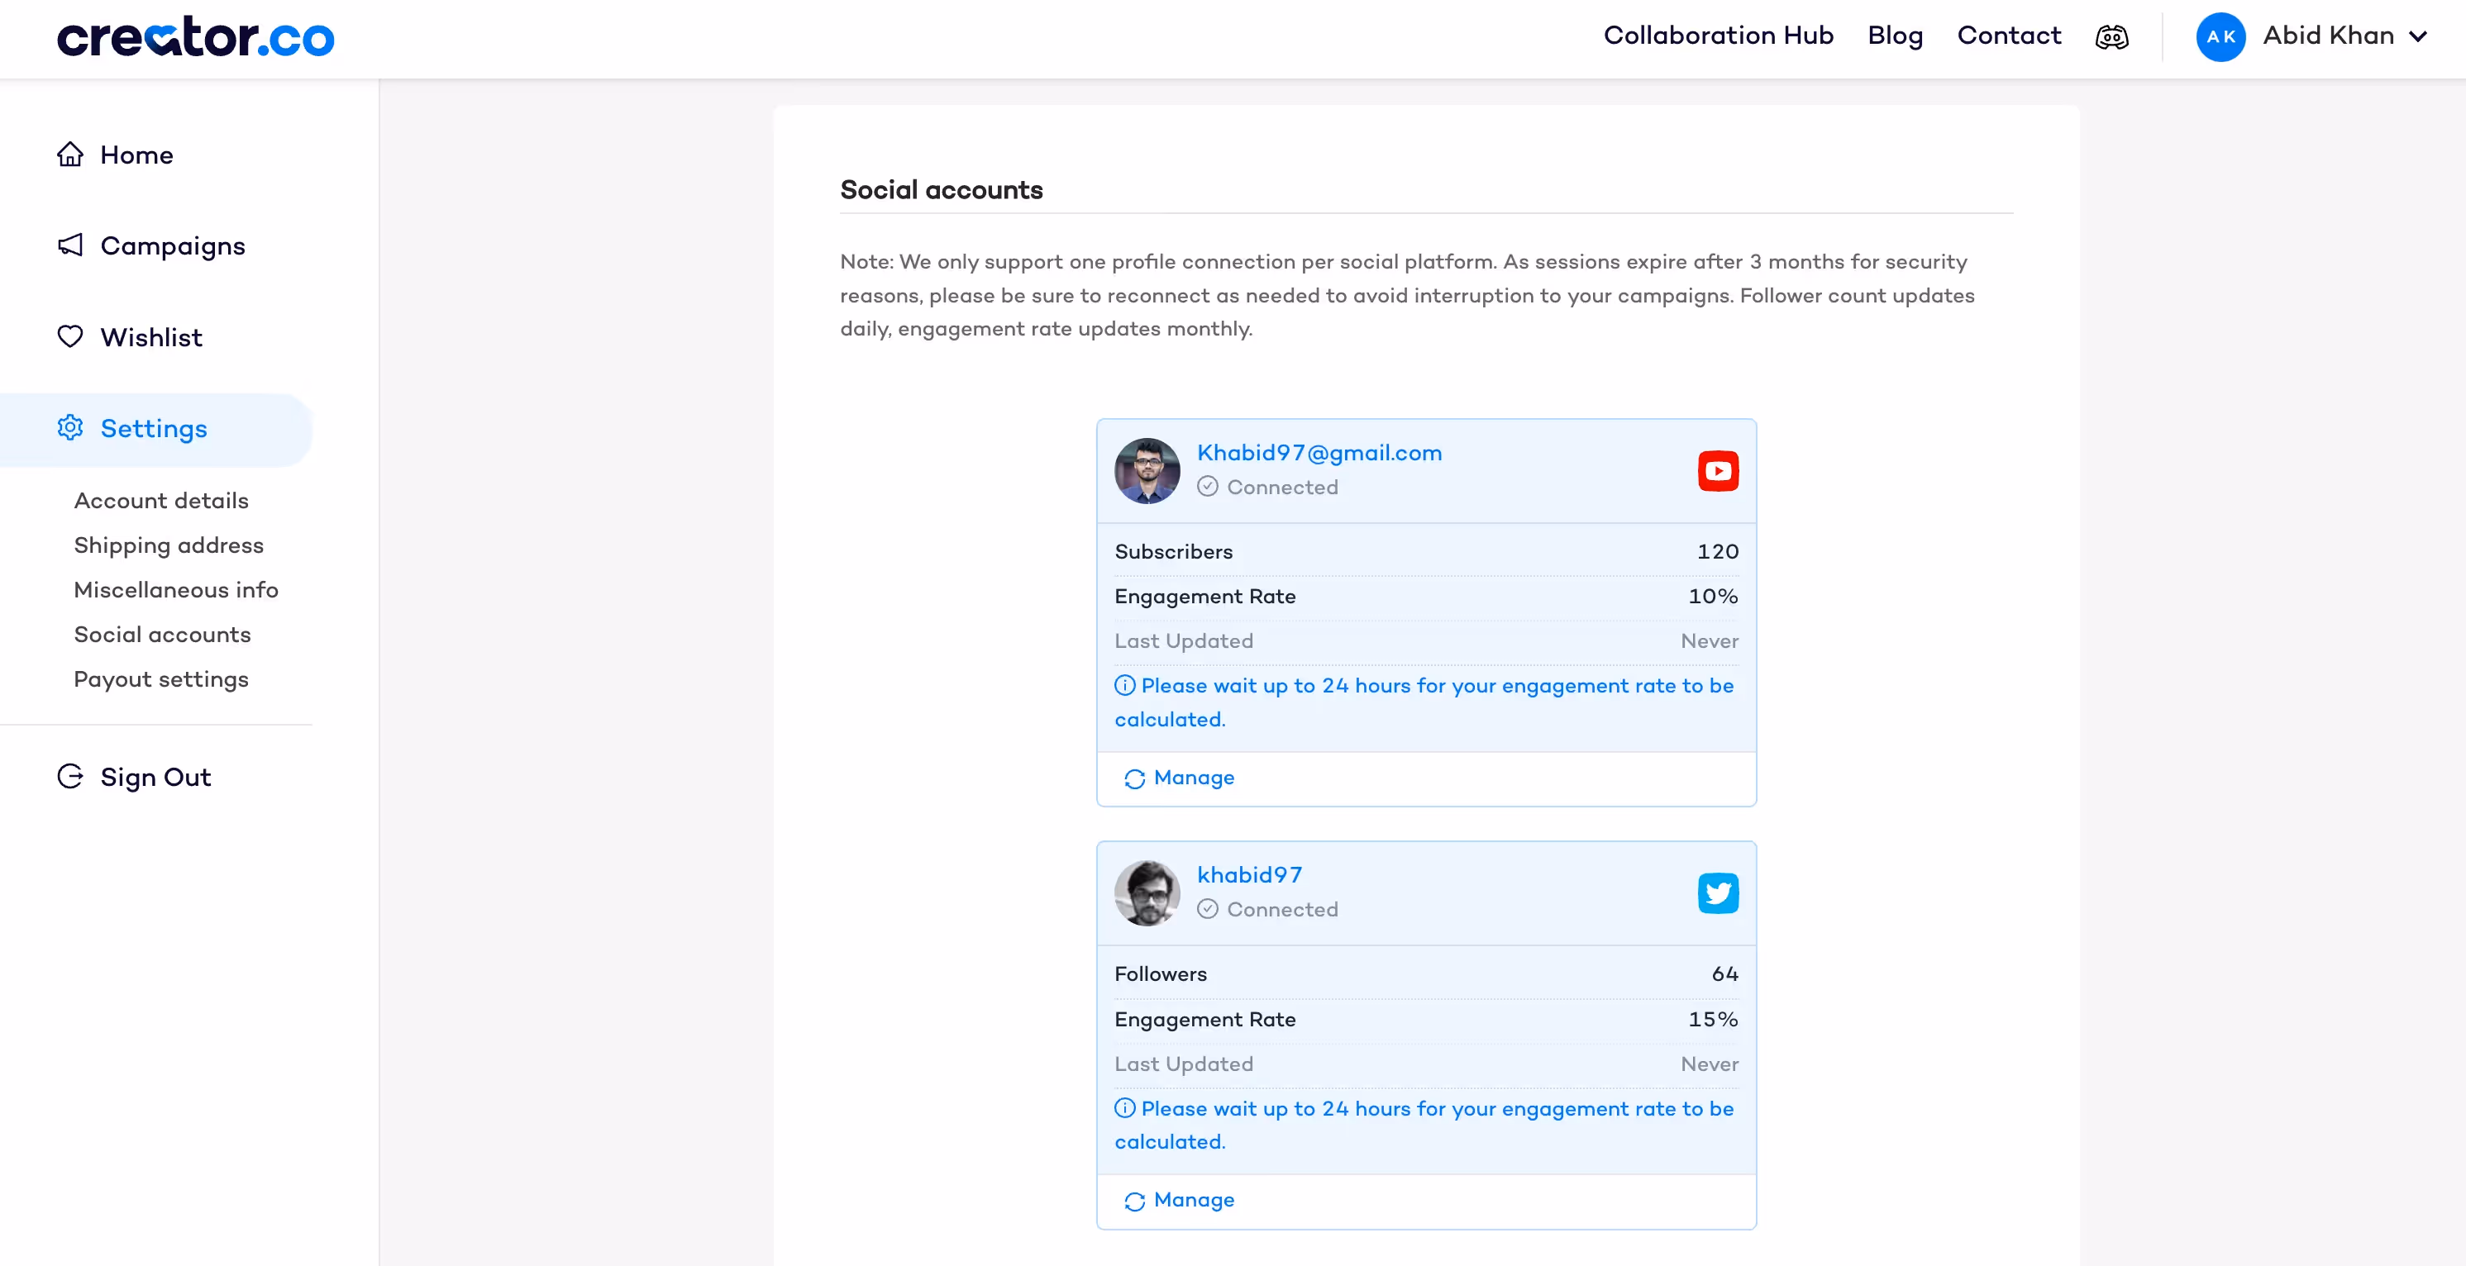Screen dimensions: 2466x1266
Task: Manage the YouTube account connection
Action: [1193, 778]
